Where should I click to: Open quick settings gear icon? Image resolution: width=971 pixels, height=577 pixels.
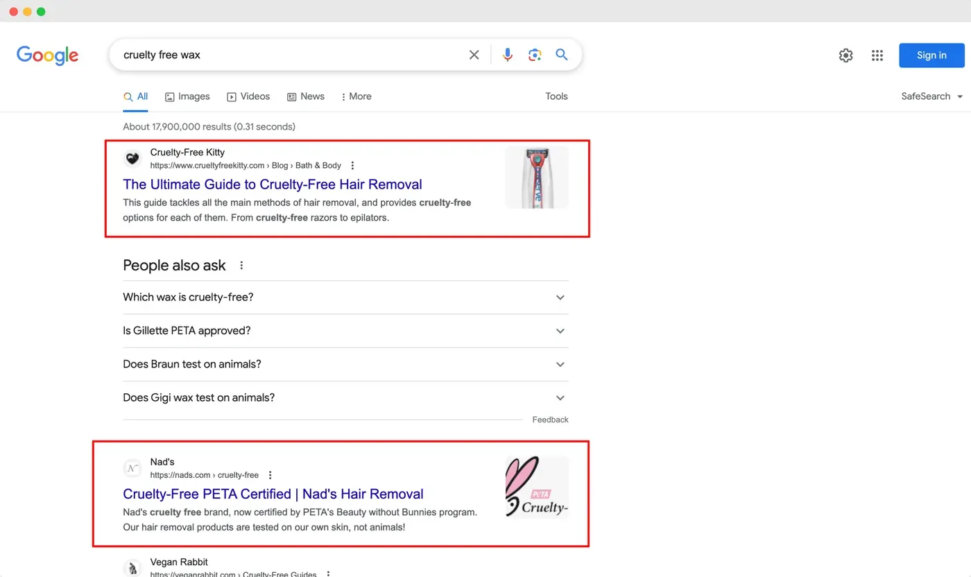pyautogui.click(x=845, y=55)
